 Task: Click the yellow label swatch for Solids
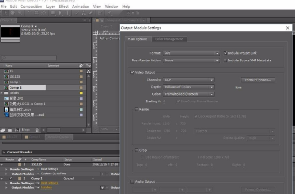[x=81, y=93]
